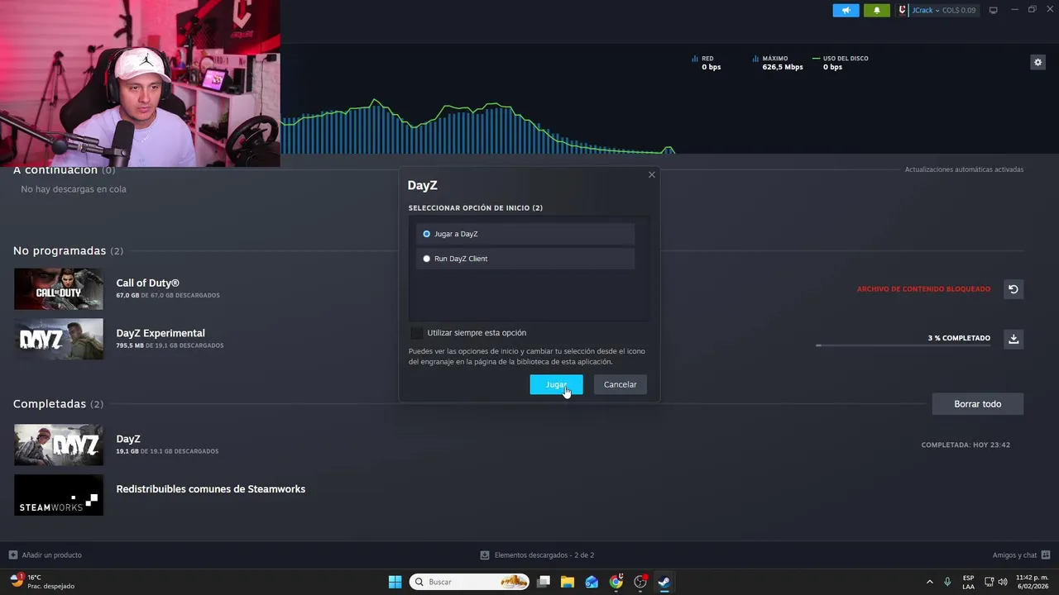
Task: Open DayZ Experimental game thumbnail
Action: tap(59, 339)
